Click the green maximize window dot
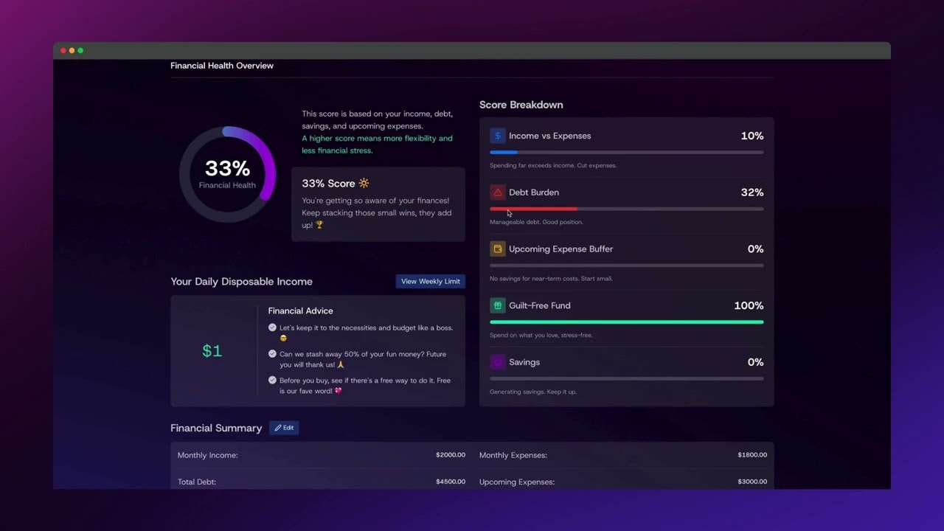The width and height of the screenshot is (944, 531). tap(80, 50)
